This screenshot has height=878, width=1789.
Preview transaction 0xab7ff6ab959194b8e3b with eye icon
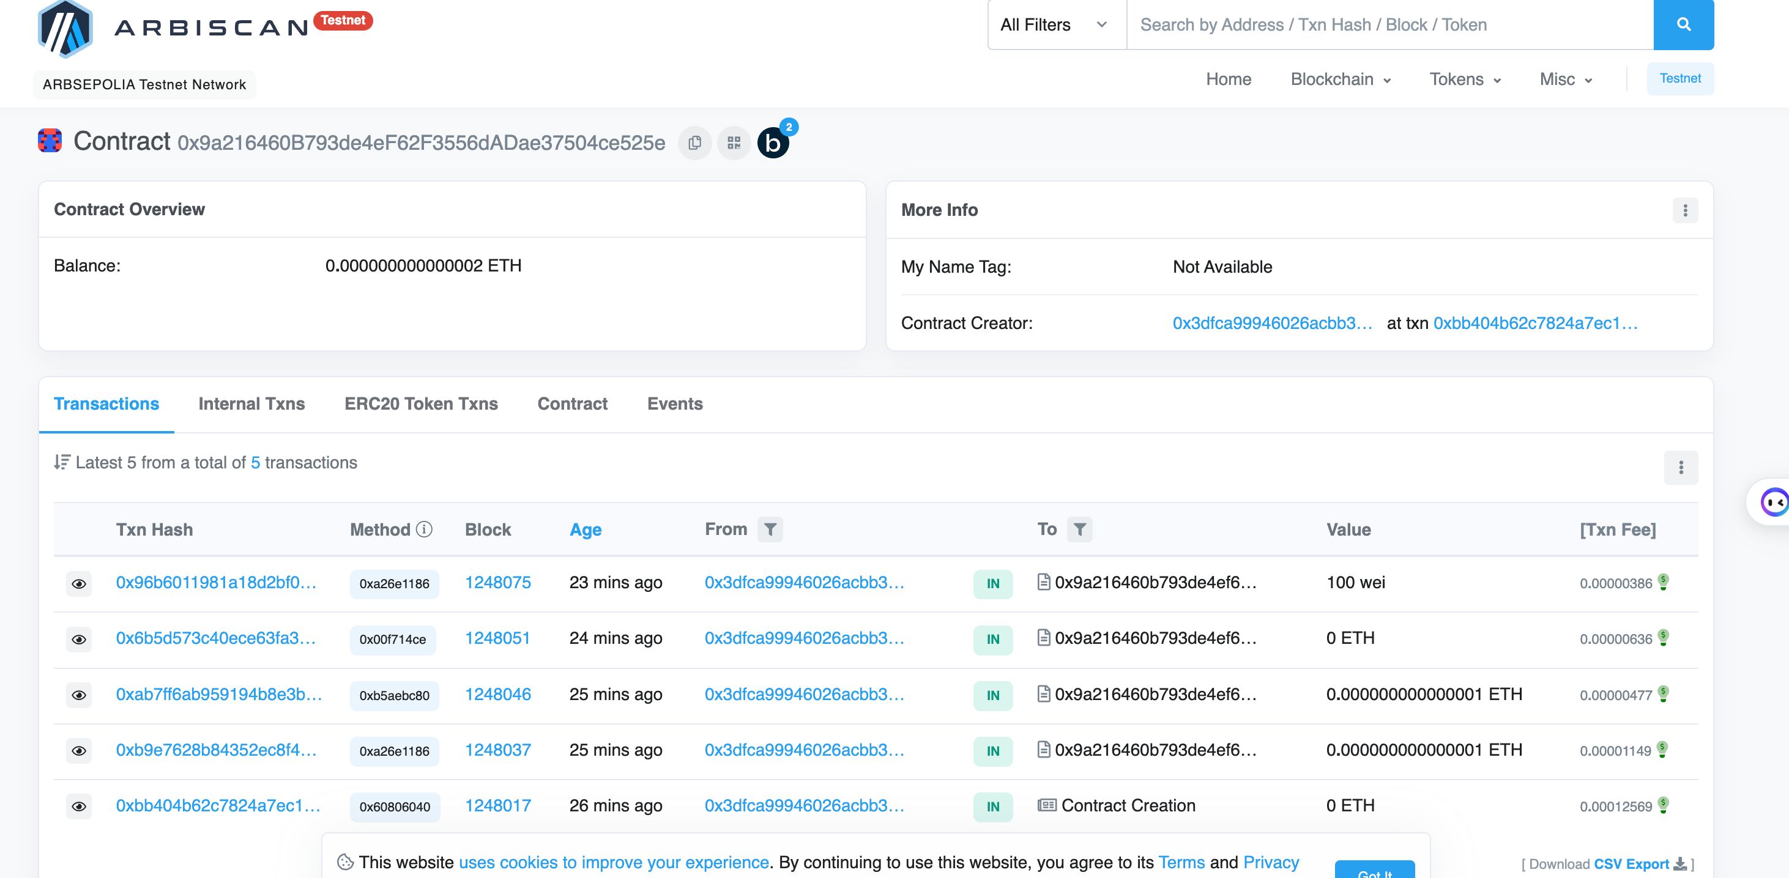click(x=79, y=695)
